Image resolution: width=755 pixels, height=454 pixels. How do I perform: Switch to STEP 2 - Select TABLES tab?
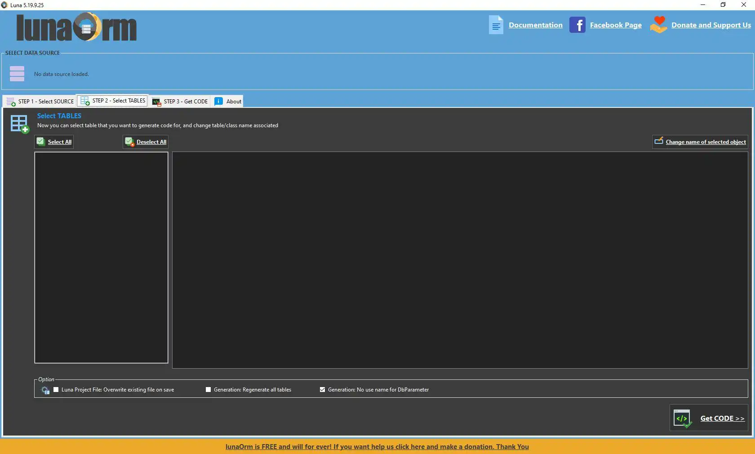[x=113, y=101]
